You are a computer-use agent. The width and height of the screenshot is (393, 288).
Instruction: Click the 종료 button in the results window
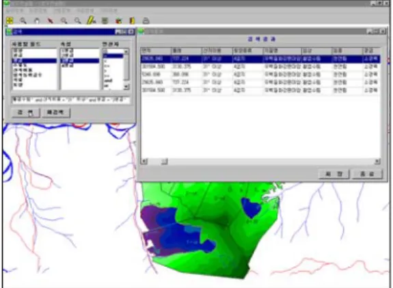(x=367, y=174)
